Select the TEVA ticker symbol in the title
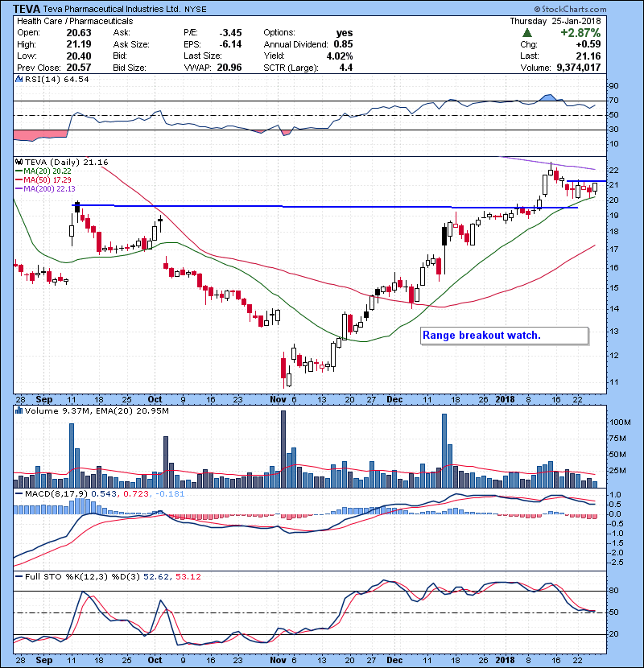 pos(27,9)
